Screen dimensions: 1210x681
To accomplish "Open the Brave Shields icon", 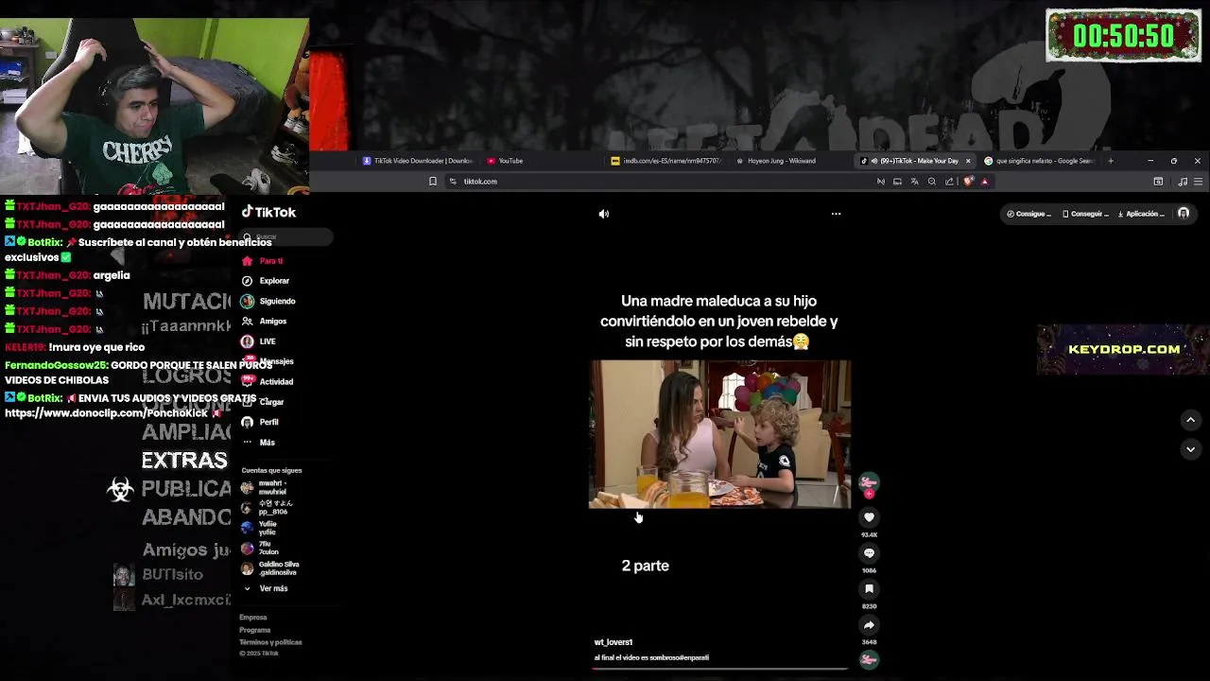I will coord(968,182).
